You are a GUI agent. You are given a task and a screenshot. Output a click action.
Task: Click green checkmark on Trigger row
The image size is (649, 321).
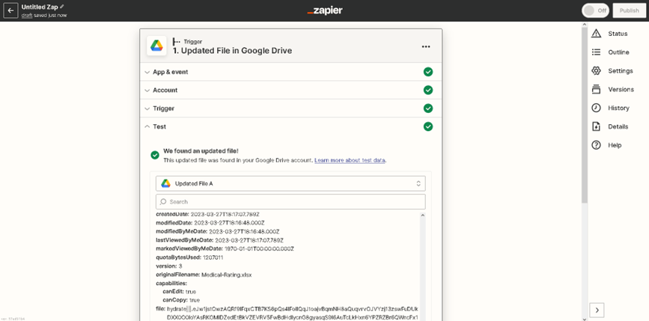coord(428,108)
